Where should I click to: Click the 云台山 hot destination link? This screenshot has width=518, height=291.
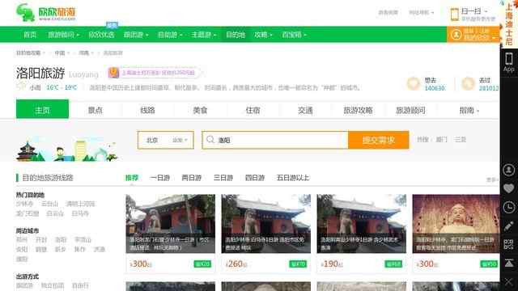[50, 204]
